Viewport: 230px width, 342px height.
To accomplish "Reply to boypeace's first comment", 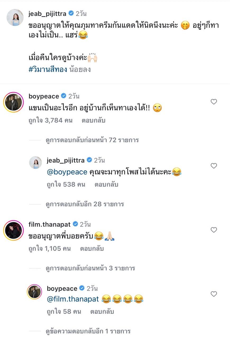I will click(x=93, y=121).
